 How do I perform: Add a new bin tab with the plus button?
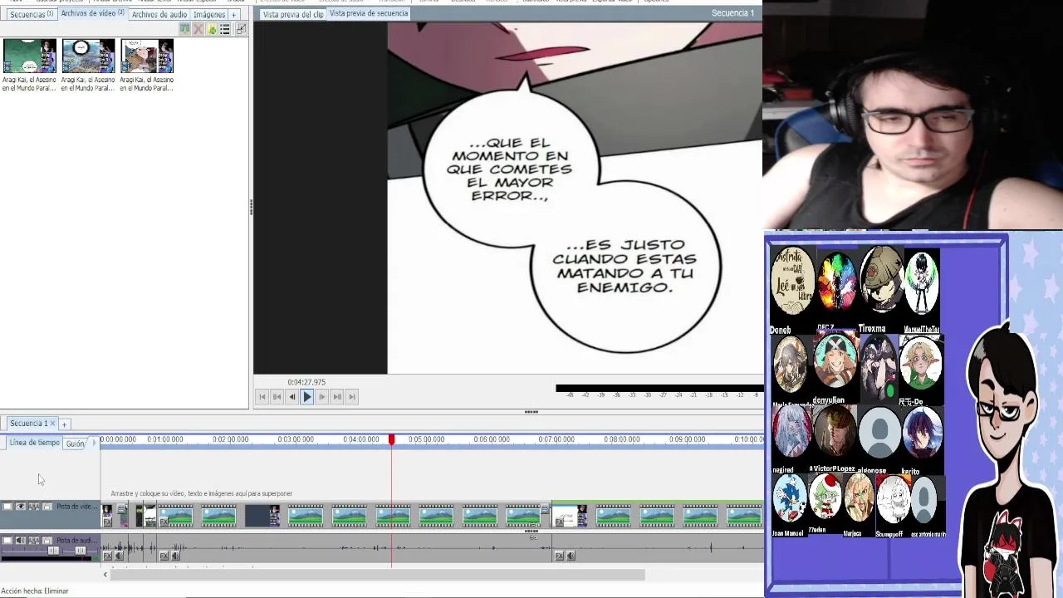[234, 14]
